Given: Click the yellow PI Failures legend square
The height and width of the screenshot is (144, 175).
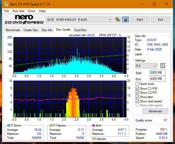Looking at the screenshot, I should [x=51, y=125].
